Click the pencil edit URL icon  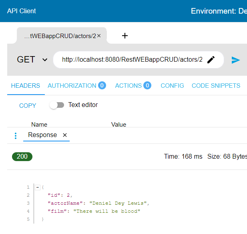click(211, 60)
